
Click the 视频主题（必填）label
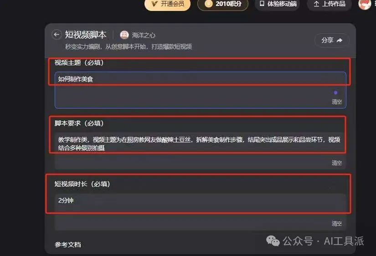(x=79, y=63)
